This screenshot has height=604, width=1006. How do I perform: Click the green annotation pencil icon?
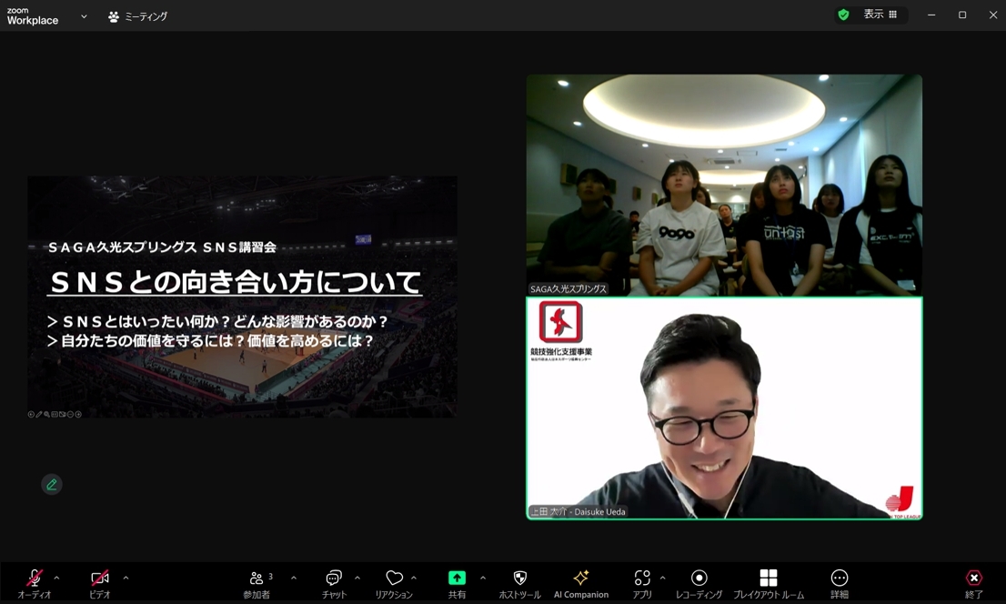52,485
